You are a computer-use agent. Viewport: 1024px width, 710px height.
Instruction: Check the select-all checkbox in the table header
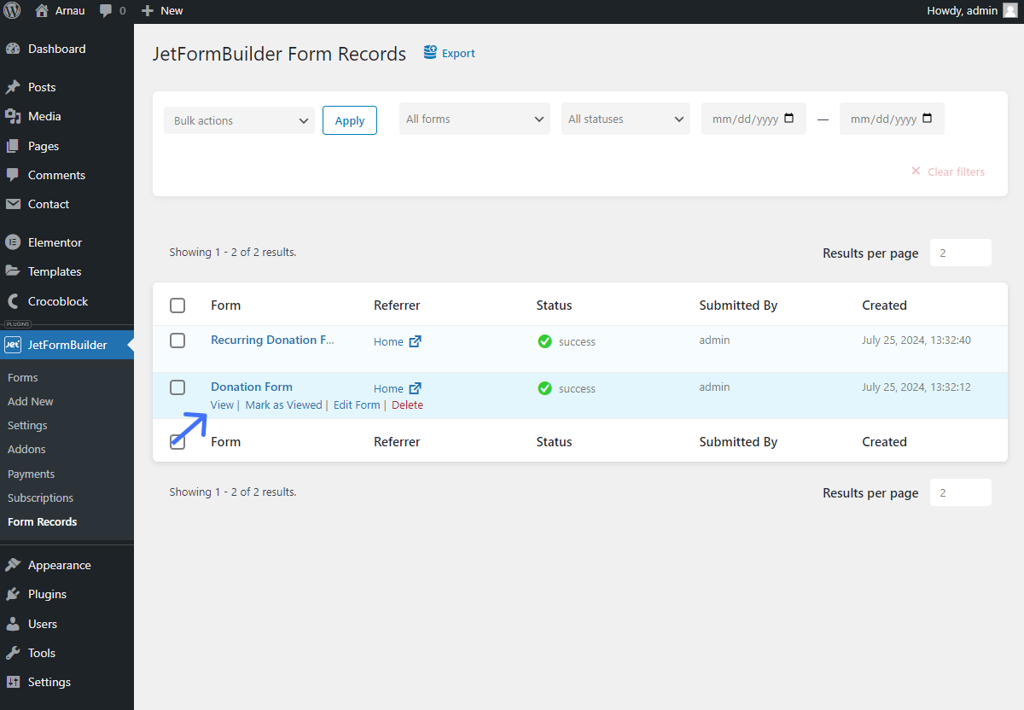point(177,305)
